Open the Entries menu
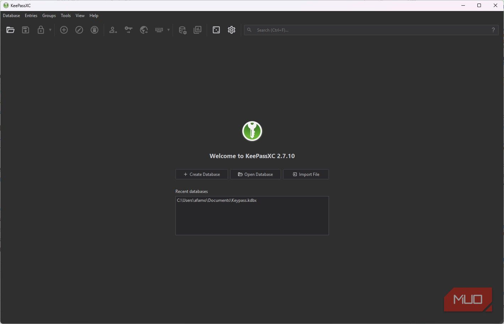This screenshot has width=504, height=324. tap(31, 16)
